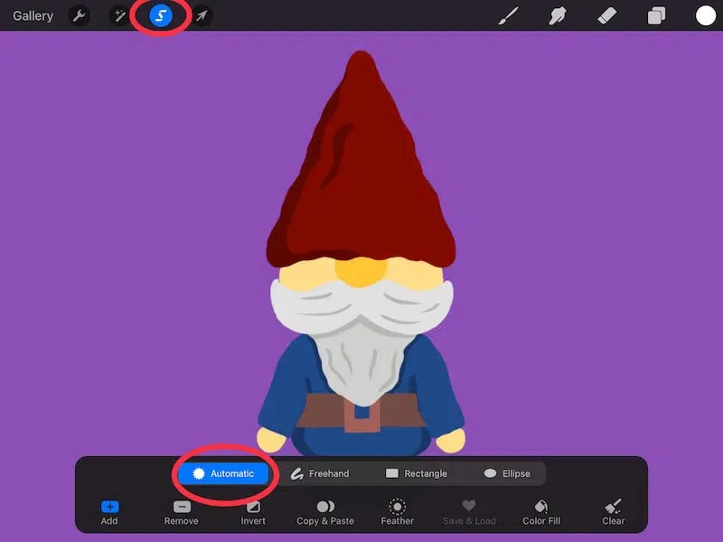The height and width of the screenshot is (542, 723).
Task: Use Copy & Paste on the selection
Action: 324,513
